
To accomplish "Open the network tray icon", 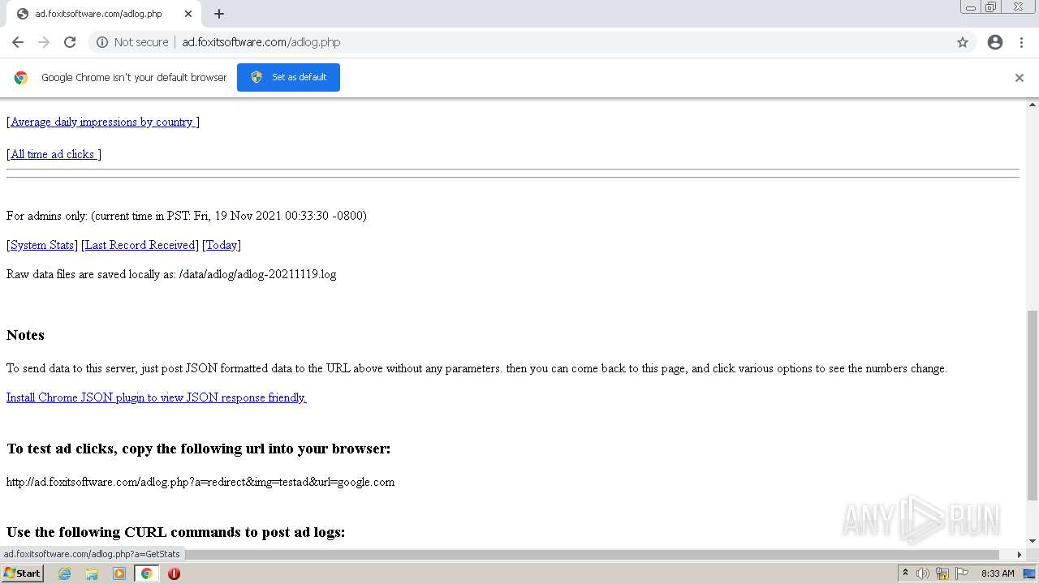I will pos(942,573).
